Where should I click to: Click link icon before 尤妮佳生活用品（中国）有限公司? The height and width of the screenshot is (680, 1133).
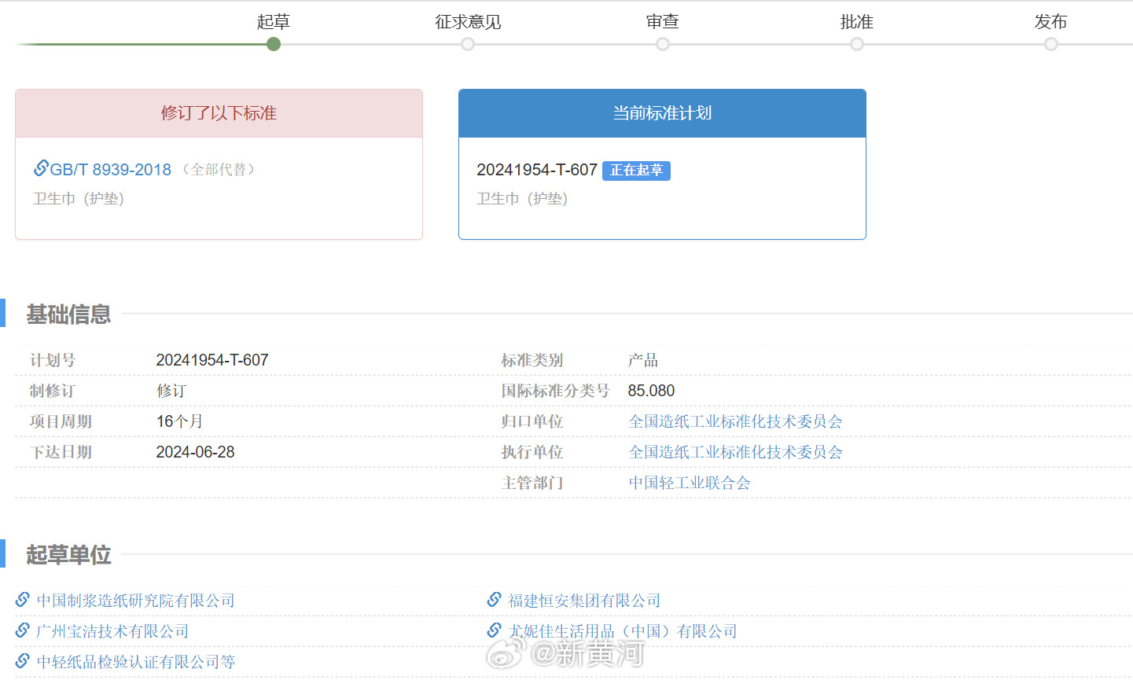tap(494, 630)
